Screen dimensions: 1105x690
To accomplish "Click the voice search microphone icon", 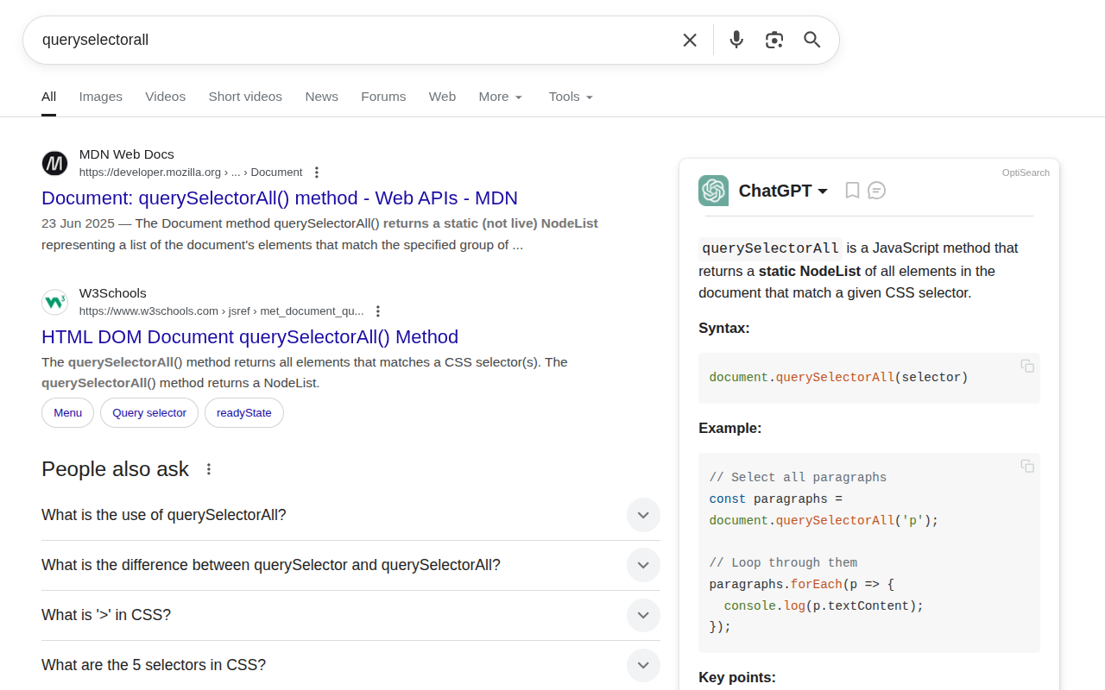I will coord(735,40).
